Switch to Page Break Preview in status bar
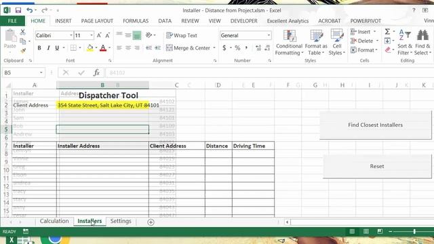 tap(380, 231)
